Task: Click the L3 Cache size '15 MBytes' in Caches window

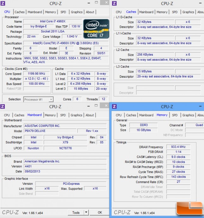Action: tap(155, 72)
